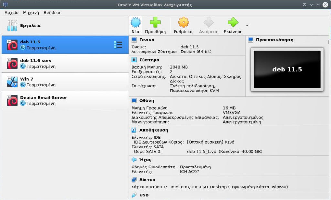Screen dimensions: 331x200
Task: Click the Εργαλεία tools icon
Action: coord(12,26)
